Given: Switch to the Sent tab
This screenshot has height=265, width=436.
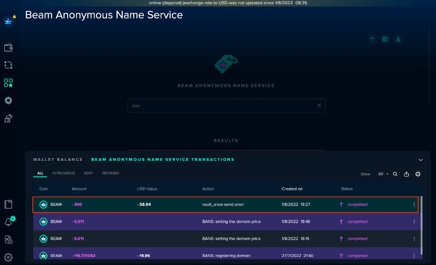Looking at the screenshot, I should coord(88,174).
